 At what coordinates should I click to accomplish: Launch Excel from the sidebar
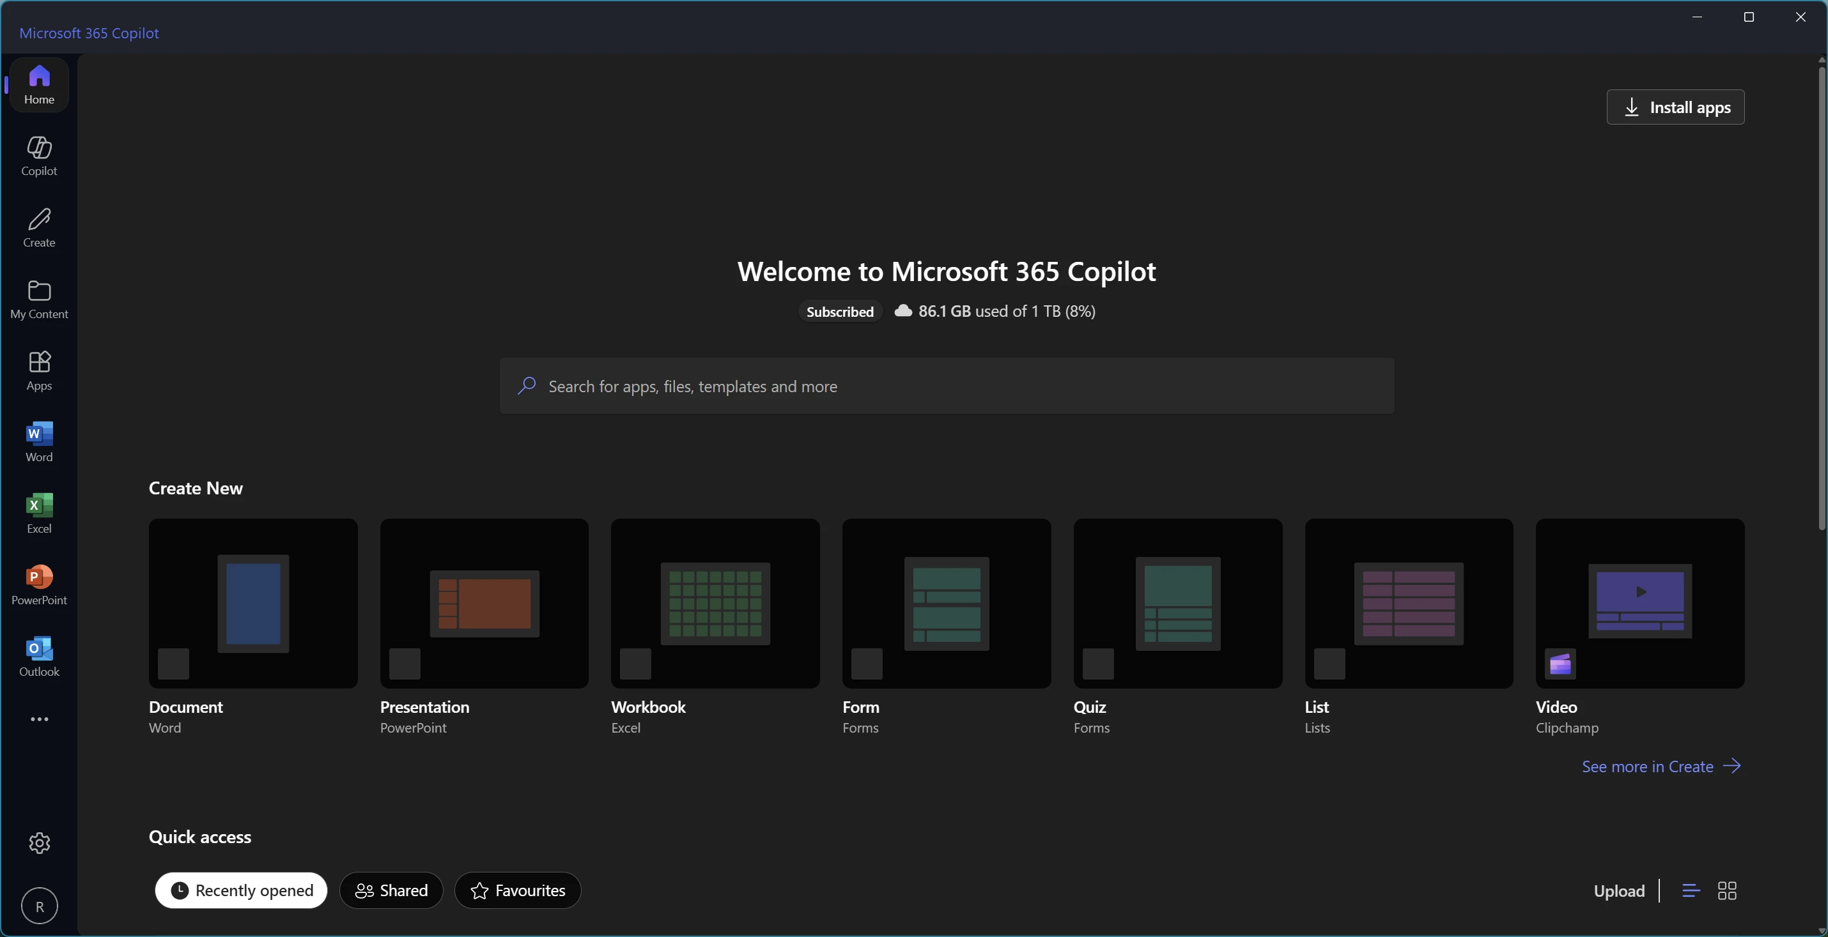39,514
